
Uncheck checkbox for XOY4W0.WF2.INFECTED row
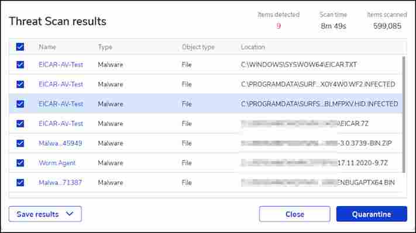(x=20, y=84)
